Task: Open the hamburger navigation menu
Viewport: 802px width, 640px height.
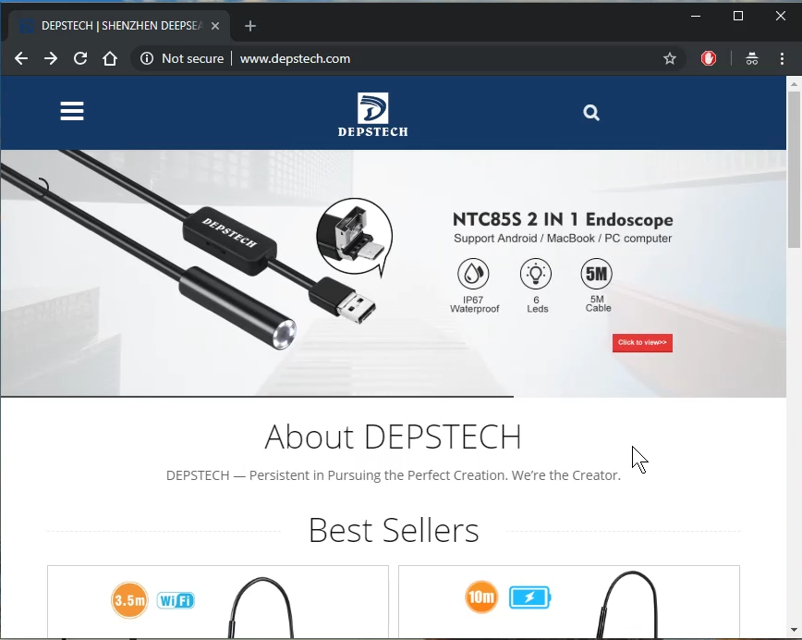Action: click(x=72, y=111)
